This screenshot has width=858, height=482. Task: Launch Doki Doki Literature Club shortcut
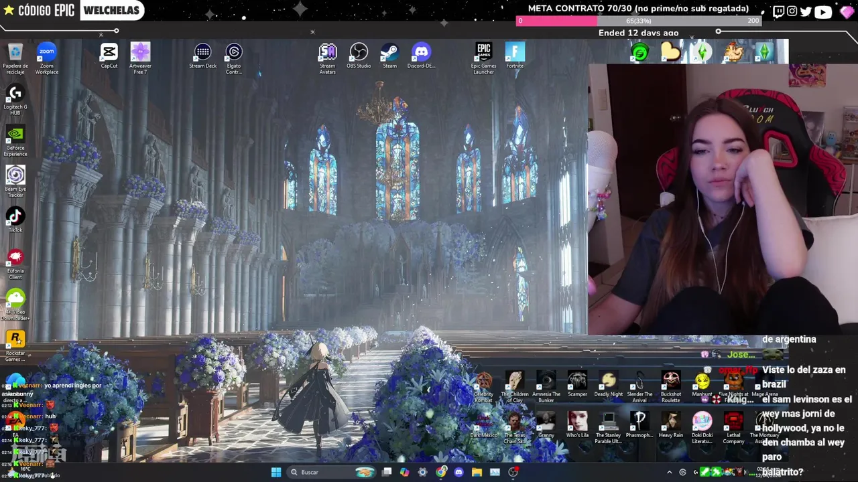click(702, 428)
